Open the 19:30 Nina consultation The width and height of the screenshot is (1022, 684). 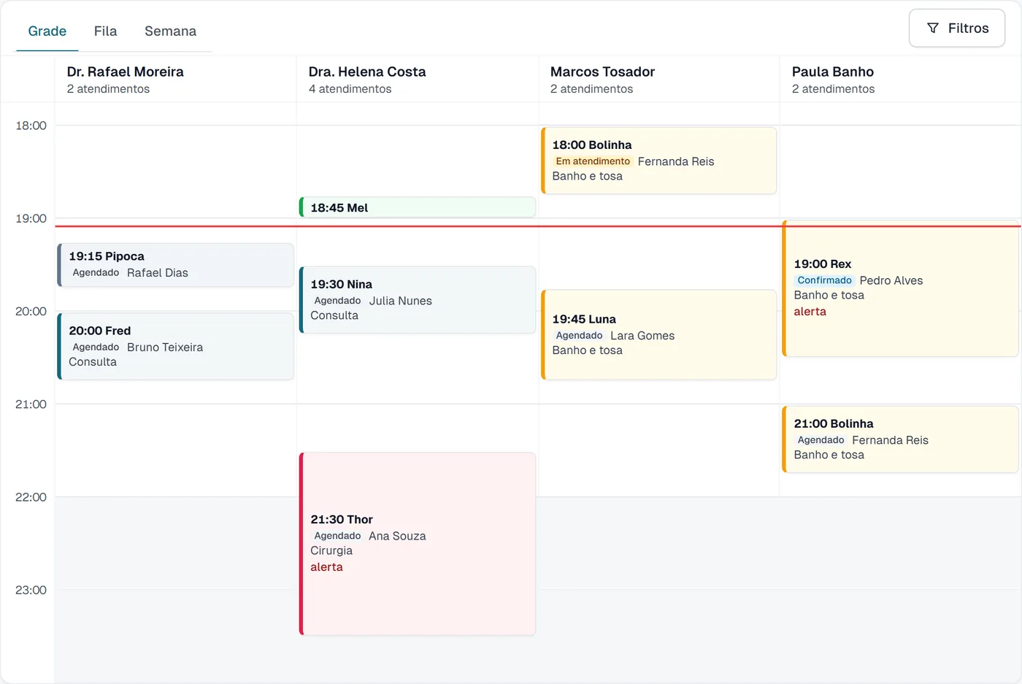tap(418, 300)
